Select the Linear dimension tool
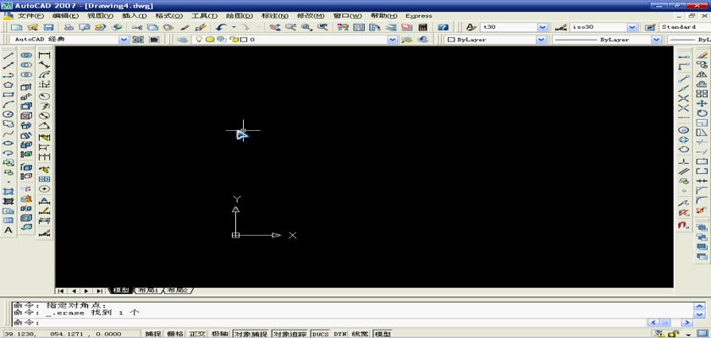The height and width of the screenshot is (338, 711). click(x=44, y=55)
